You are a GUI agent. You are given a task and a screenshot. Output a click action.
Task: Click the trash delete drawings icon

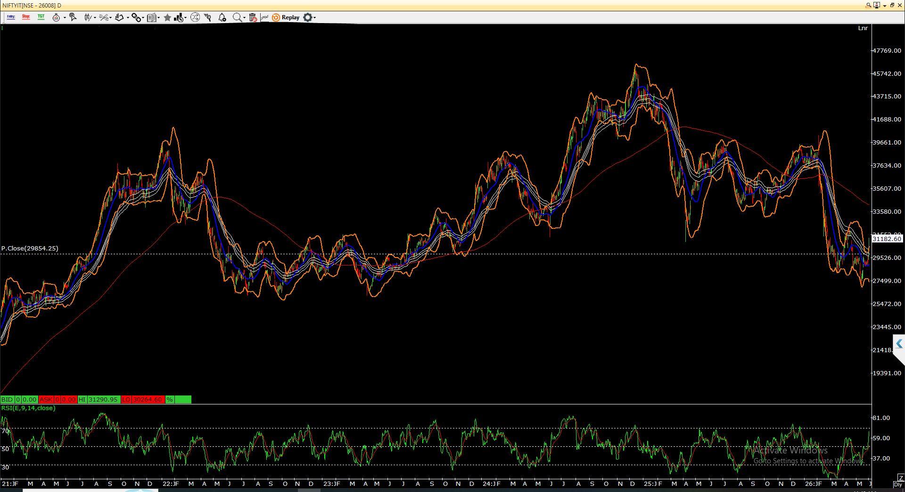[253, 17]
